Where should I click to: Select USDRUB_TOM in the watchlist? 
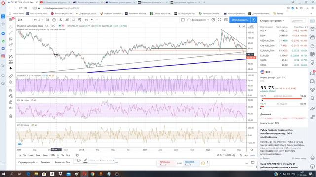(283, 41)
